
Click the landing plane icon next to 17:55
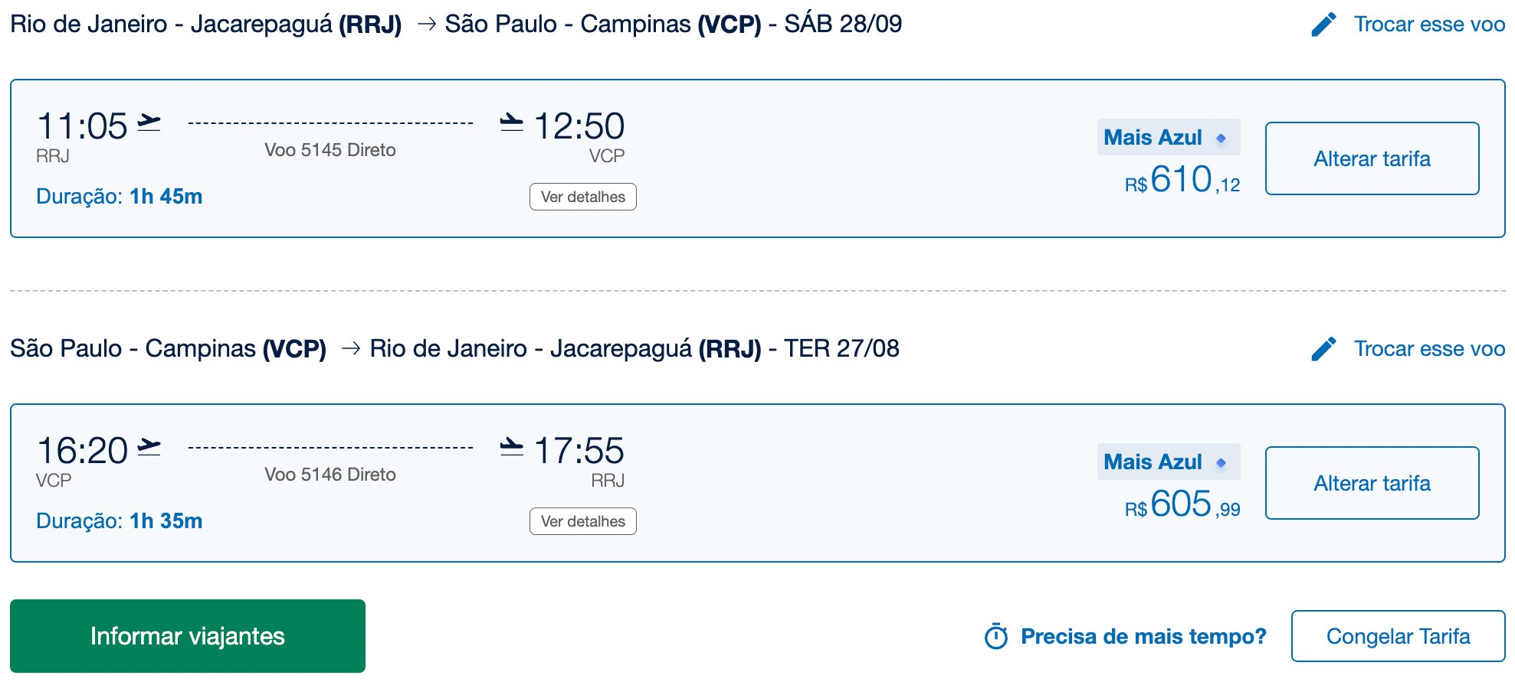click(x=511, y=447)
